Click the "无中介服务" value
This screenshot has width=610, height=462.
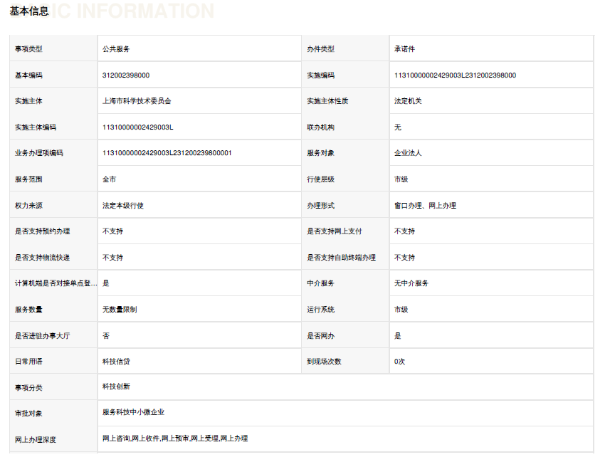(x=411, y=283)
